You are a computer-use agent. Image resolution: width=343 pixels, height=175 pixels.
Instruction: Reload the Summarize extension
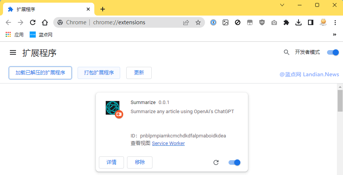pos(216,162)
